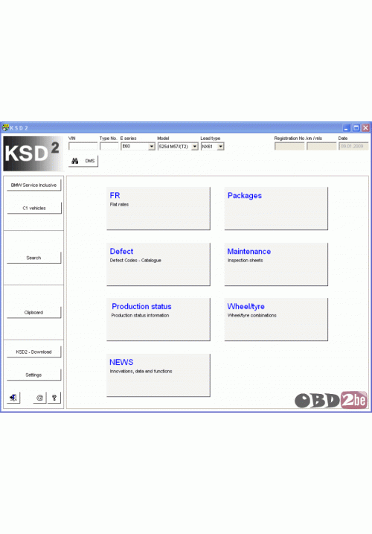The width and height of the screenshot is (372, 534).
Task: Click the question mark help icon
Action: coord(54,398)
